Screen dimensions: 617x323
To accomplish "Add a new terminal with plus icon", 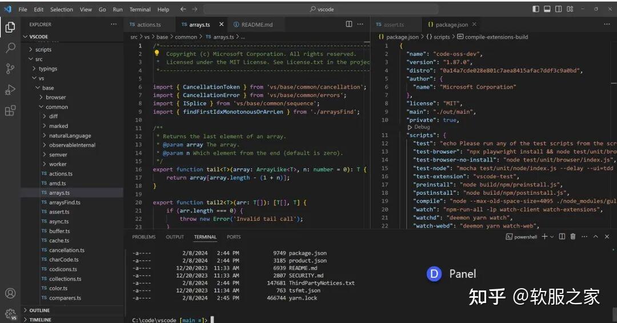I will [544, 236].
